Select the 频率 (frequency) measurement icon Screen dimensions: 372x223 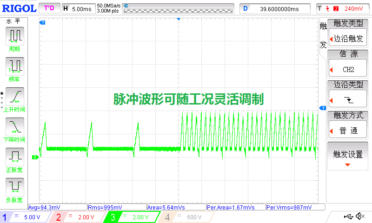click(x=15, y=66)
